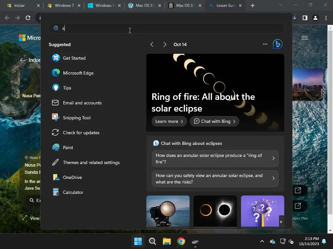Open a new browser tab
333x249 pixels.
tap(252, 6)
